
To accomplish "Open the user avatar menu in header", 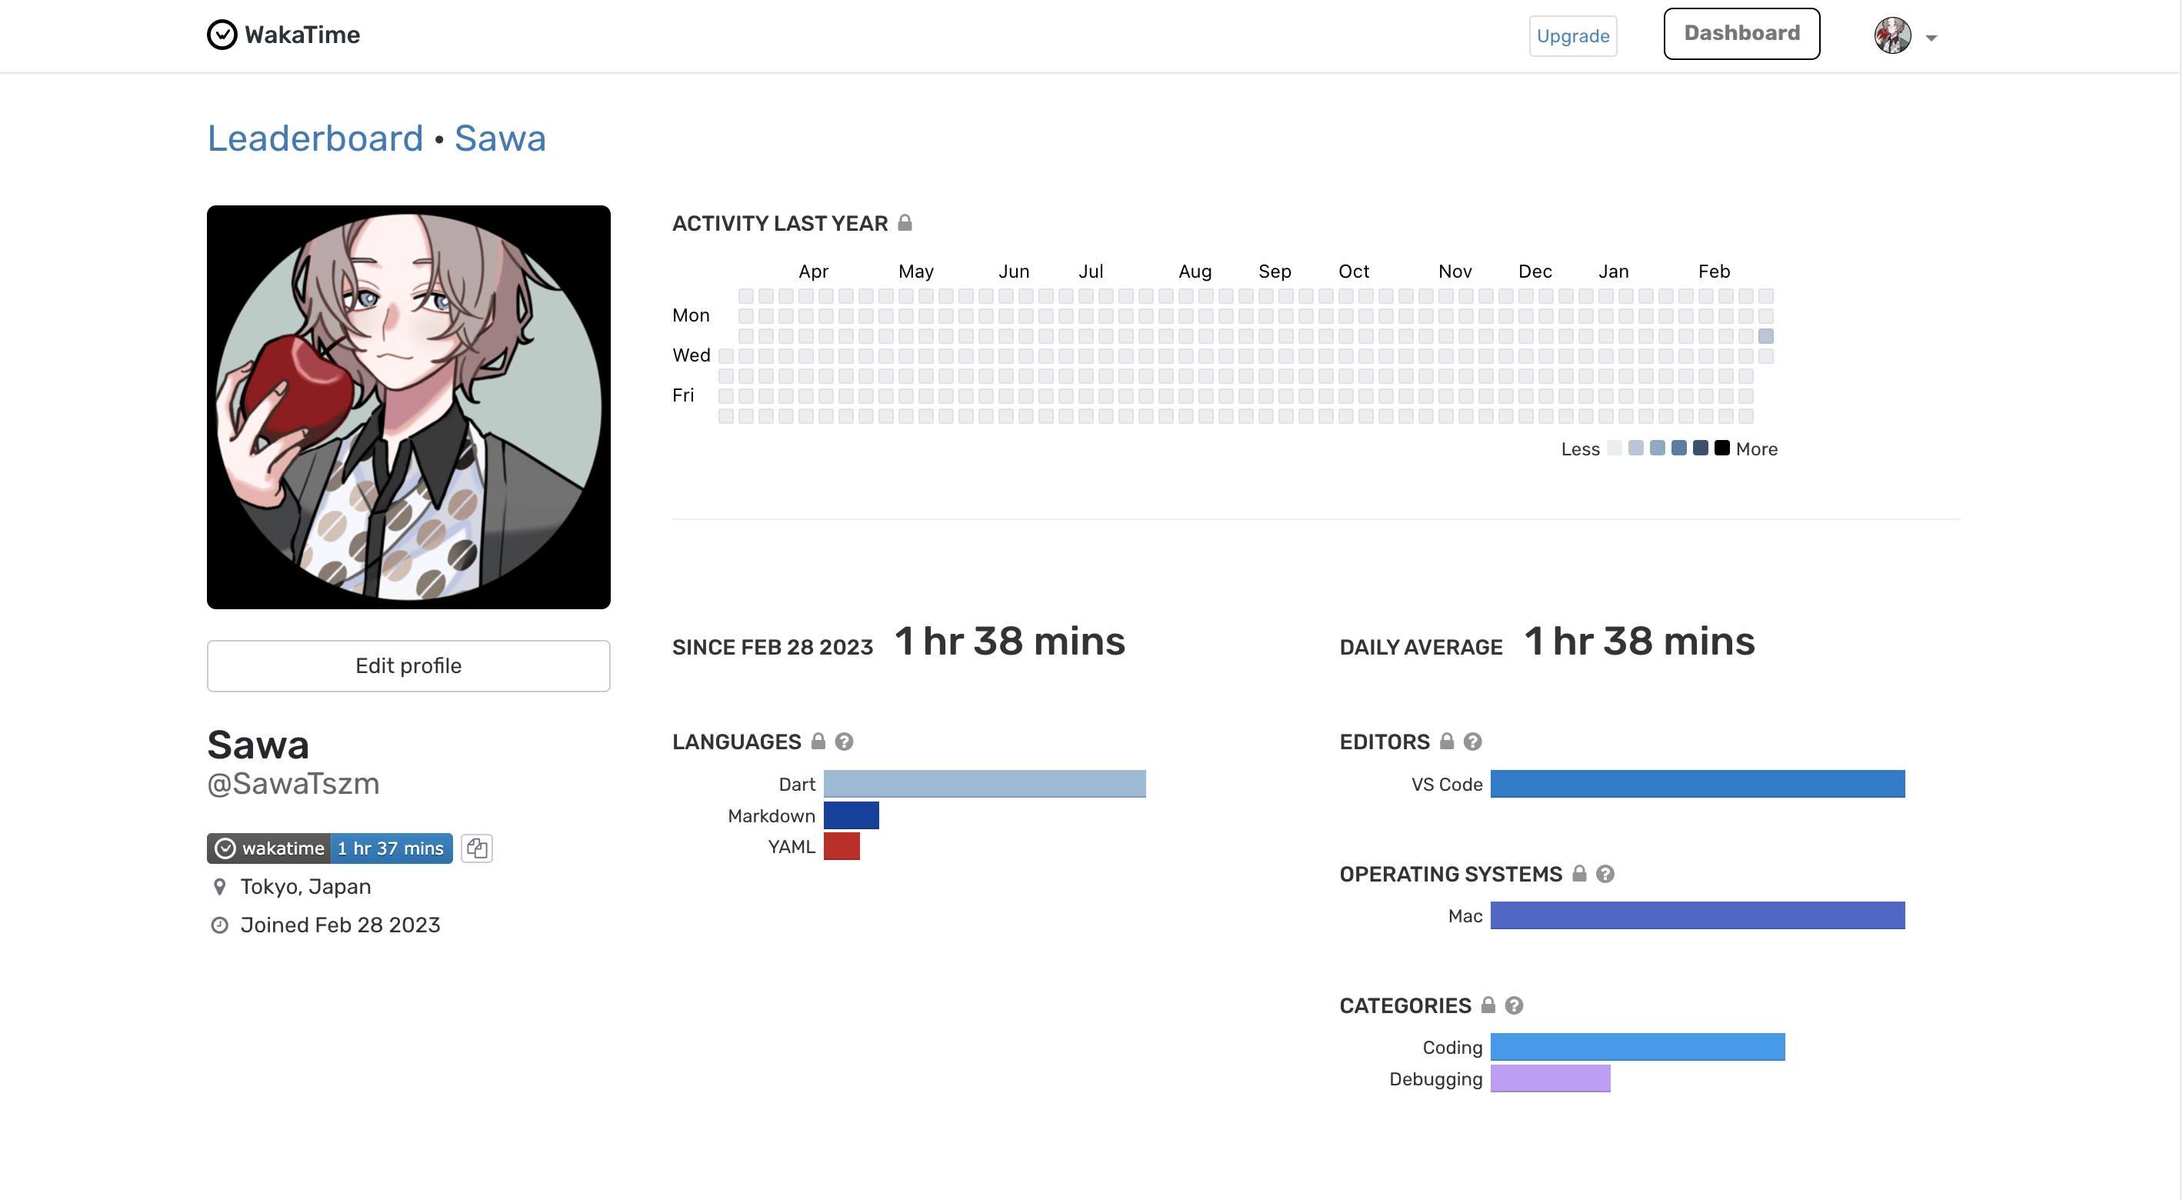I will pyautogui.click(x=1891, y=36).
